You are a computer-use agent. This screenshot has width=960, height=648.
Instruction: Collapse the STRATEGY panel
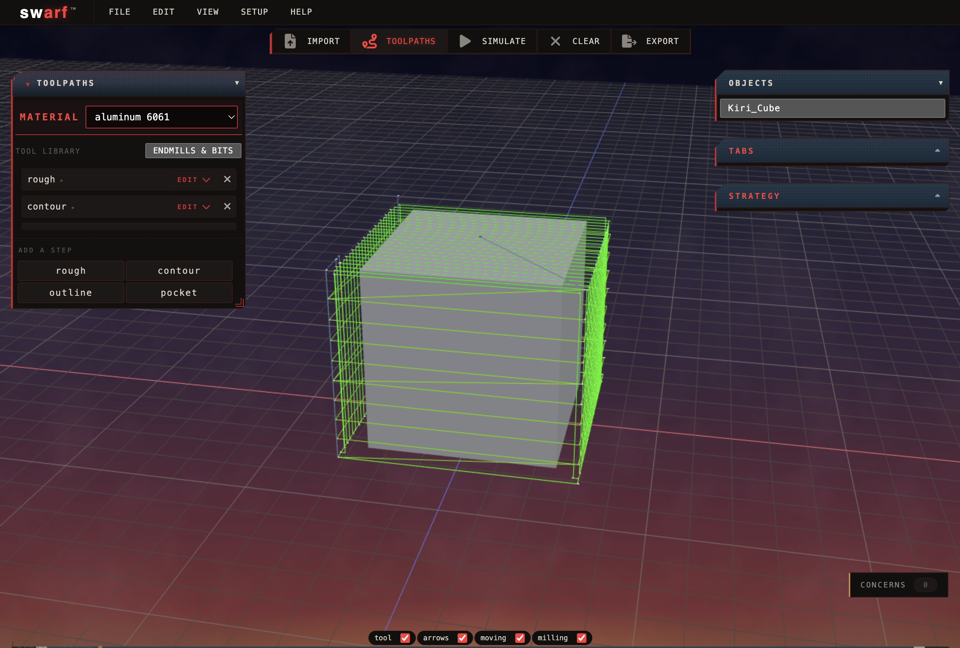937,196
